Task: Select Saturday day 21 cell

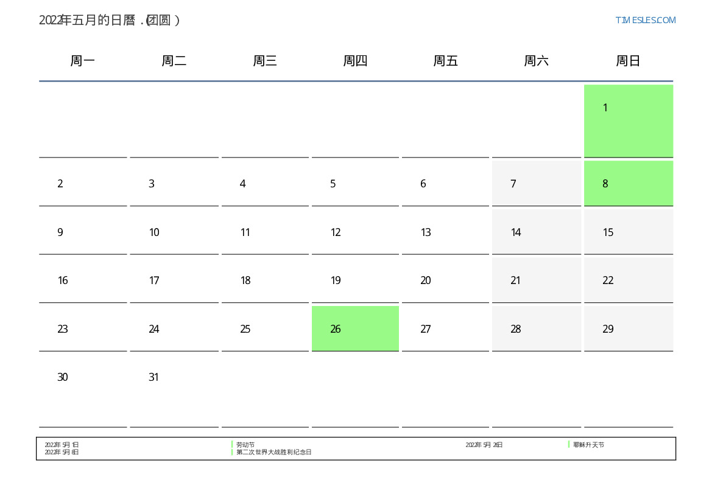Action: [x=536, y=280]
